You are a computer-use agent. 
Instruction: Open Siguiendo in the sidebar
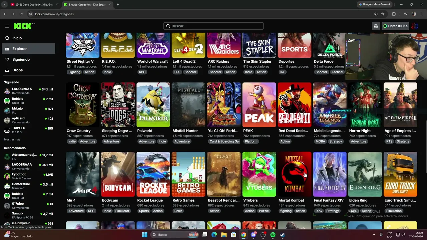[28, 59]
